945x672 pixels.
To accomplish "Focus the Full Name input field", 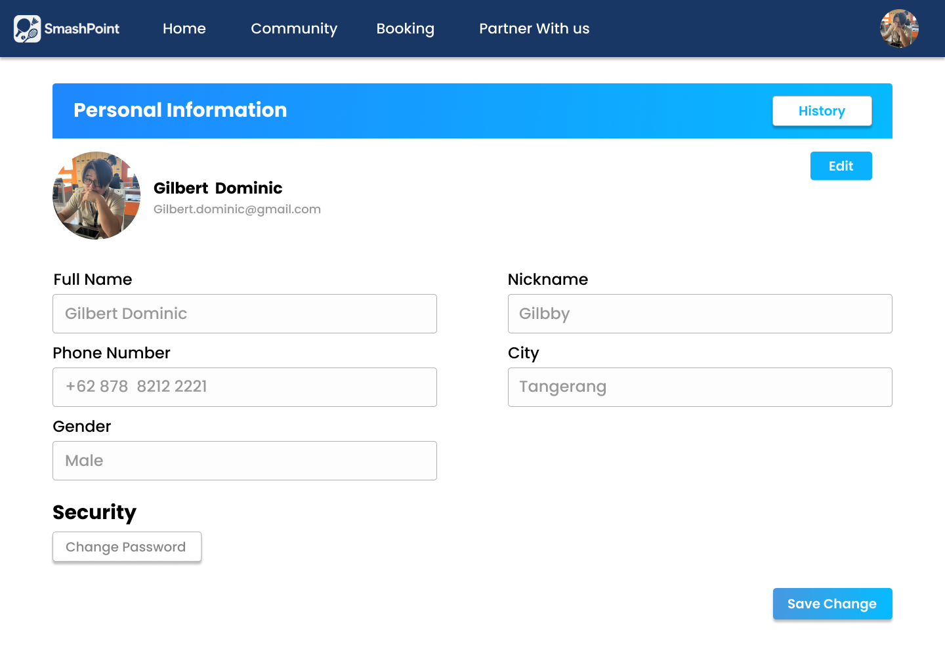I will (245, 314).
